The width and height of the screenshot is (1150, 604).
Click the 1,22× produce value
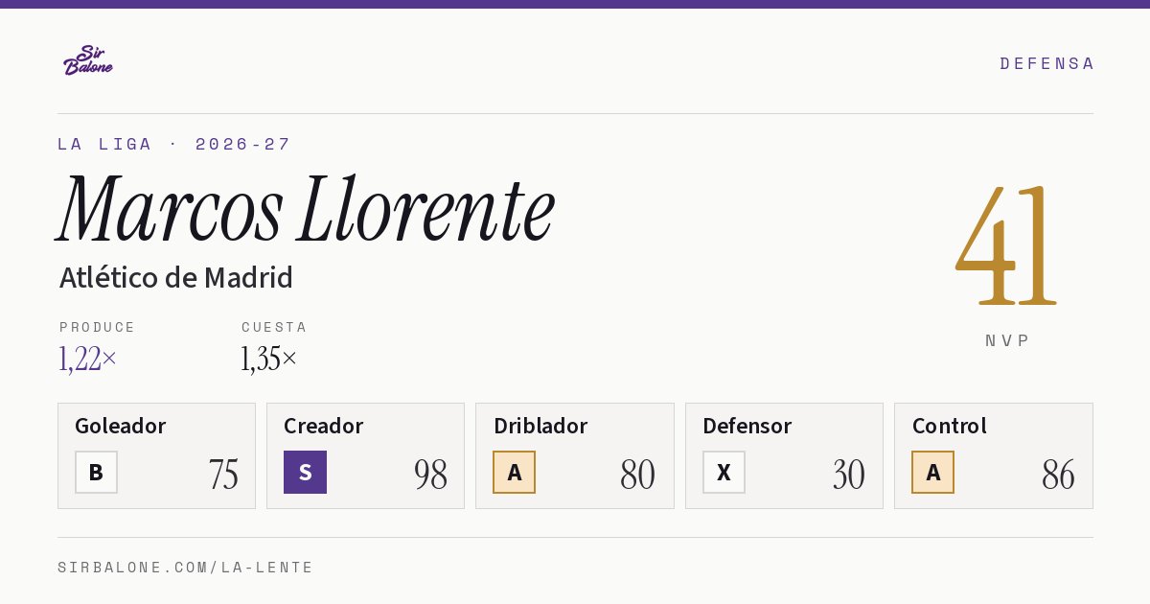88,359
